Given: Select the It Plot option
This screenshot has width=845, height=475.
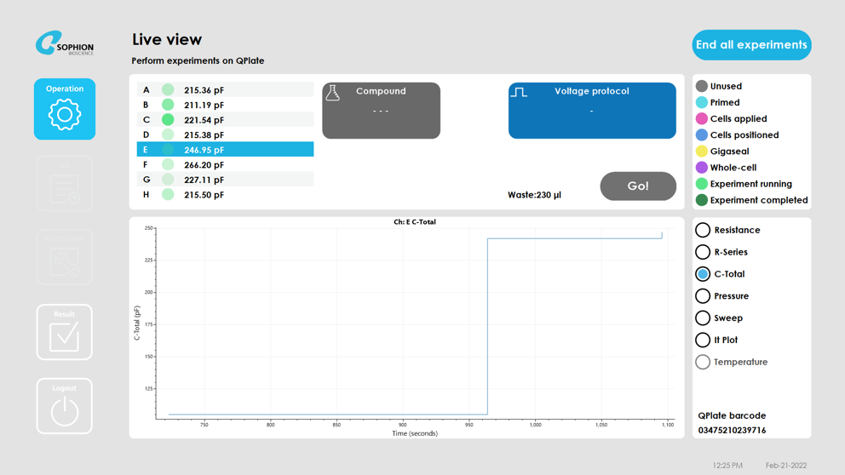Looking at the screenshot, I should (x=703, y=341).
